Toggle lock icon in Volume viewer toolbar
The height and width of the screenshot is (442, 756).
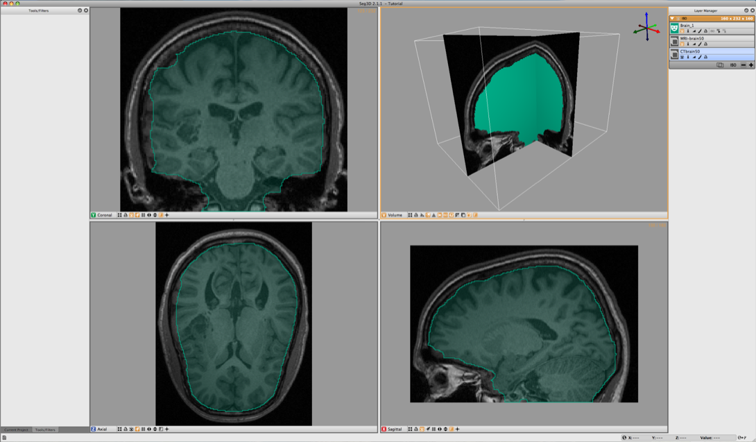415,214
